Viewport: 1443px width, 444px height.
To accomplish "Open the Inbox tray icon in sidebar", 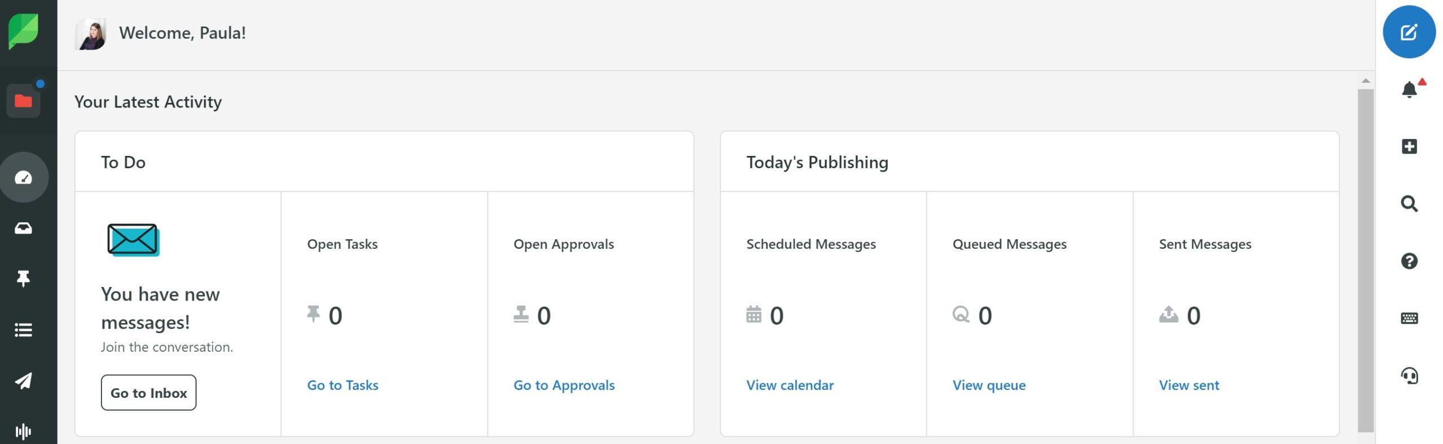I will [23, 228].
